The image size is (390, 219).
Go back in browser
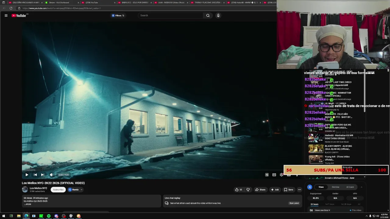[4, 8]
